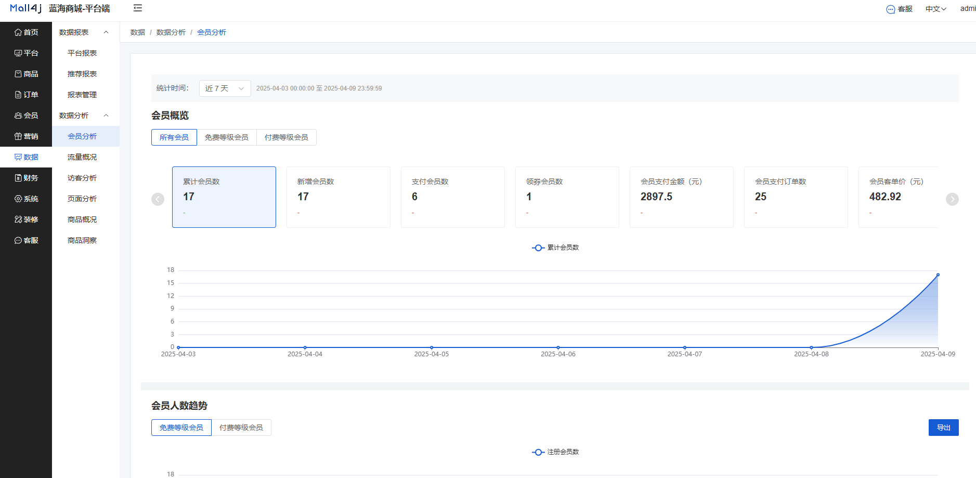Open 流量概况 in the submenu
The height and width of the screenshot is (478, 976).
86,157
